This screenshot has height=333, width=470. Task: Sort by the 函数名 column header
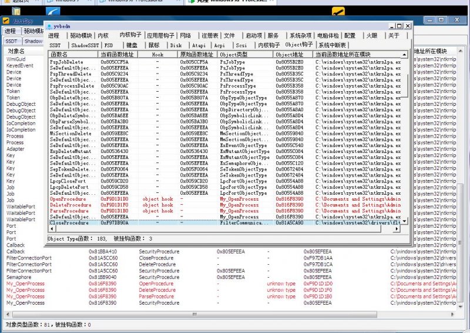click(x=73, y=54)
